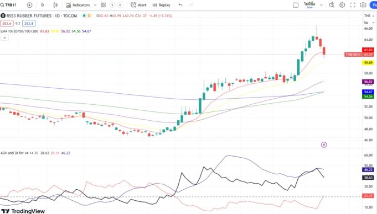Expand the manage layouts dropdown arrow
This screenshot has height=214, width=377.
[321, 5]
